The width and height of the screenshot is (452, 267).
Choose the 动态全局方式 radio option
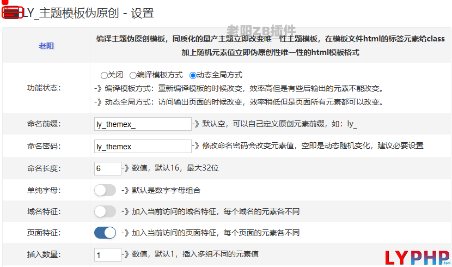pyautogui.click(x=193, y=75)
